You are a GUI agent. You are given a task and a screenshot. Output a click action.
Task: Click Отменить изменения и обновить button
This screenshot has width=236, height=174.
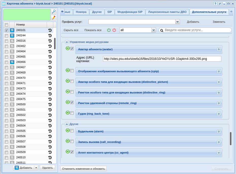[x=83, y=169]
